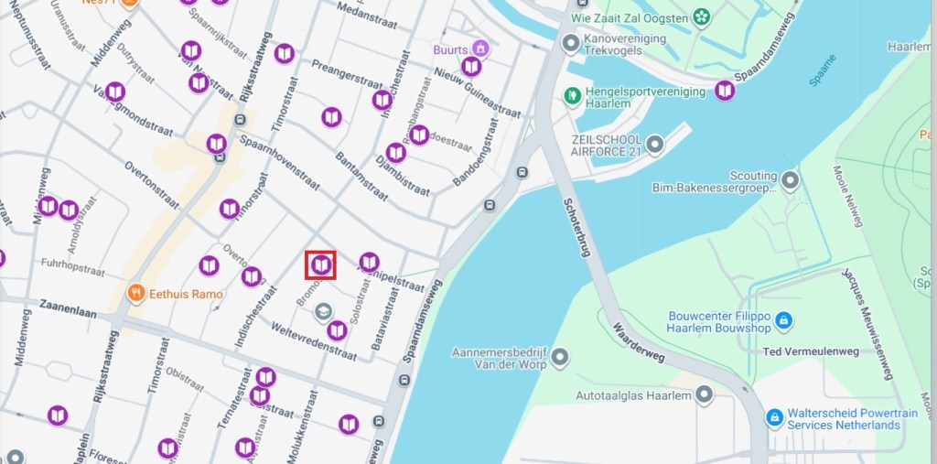Screen dimensions: 937x464
Task: Click the Hengelsportvereniging Haarlem text label
Action: (x=637, y=97)
